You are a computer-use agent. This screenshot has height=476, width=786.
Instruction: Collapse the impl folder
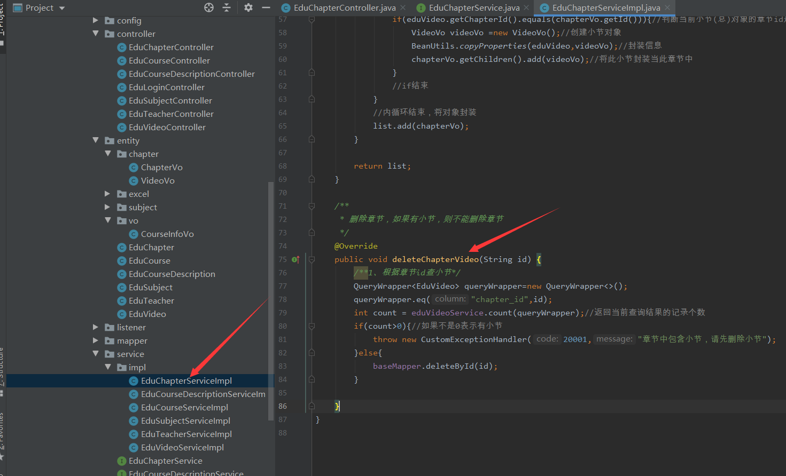click(108, 367)
